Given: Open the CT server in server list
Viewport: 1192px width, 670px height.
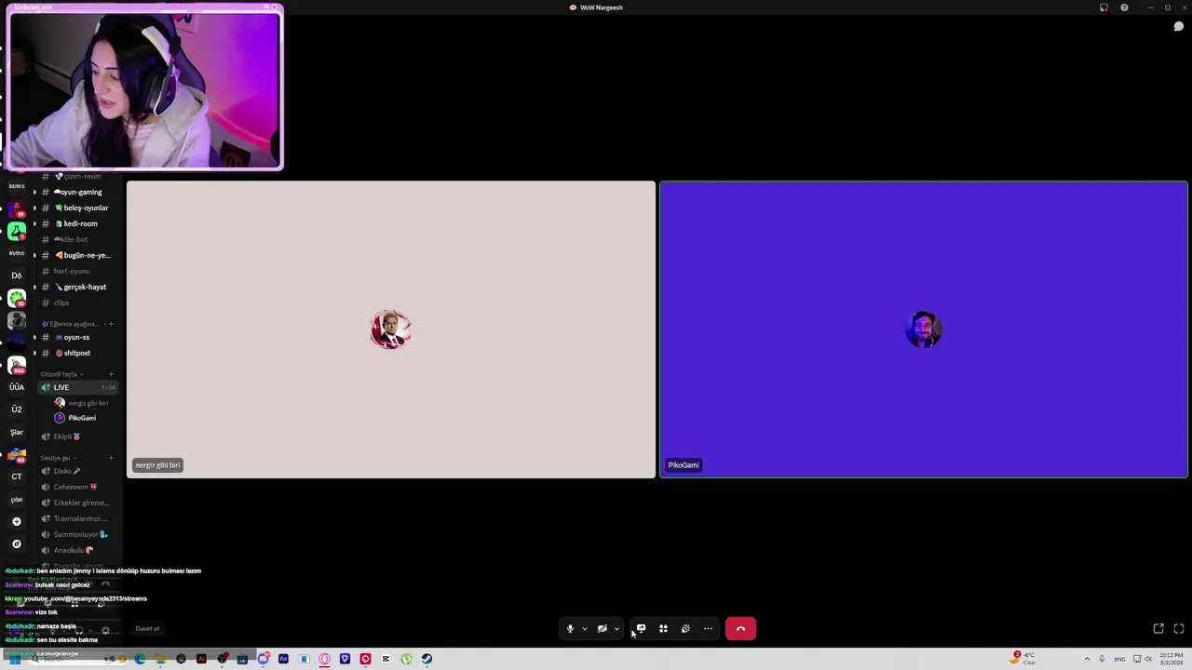Looking at the screenshot, I should pyautogui.click(x=17, y=476).
